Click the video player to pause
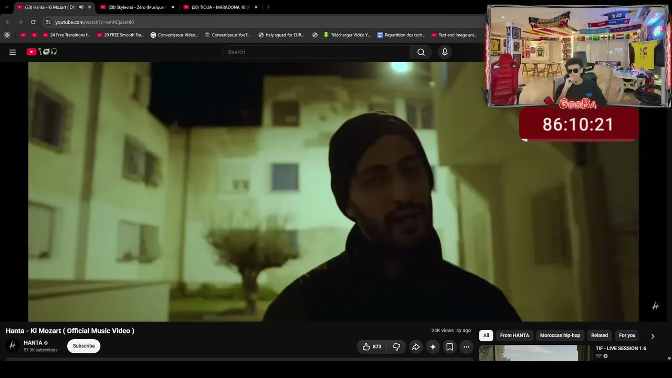This screenshot has height=378, width=672. tap(333, 192)
